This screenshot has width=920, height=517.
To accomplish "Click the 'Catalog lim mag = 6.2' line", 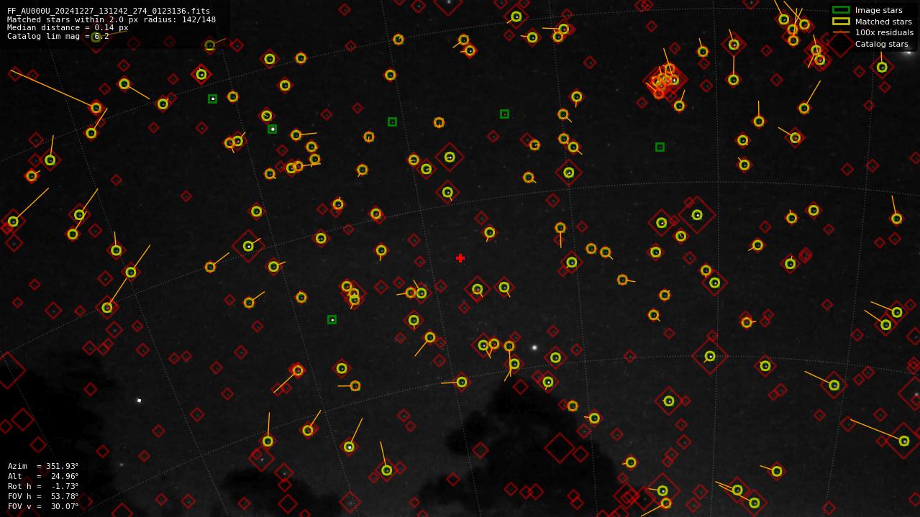I will pos(58,36).
